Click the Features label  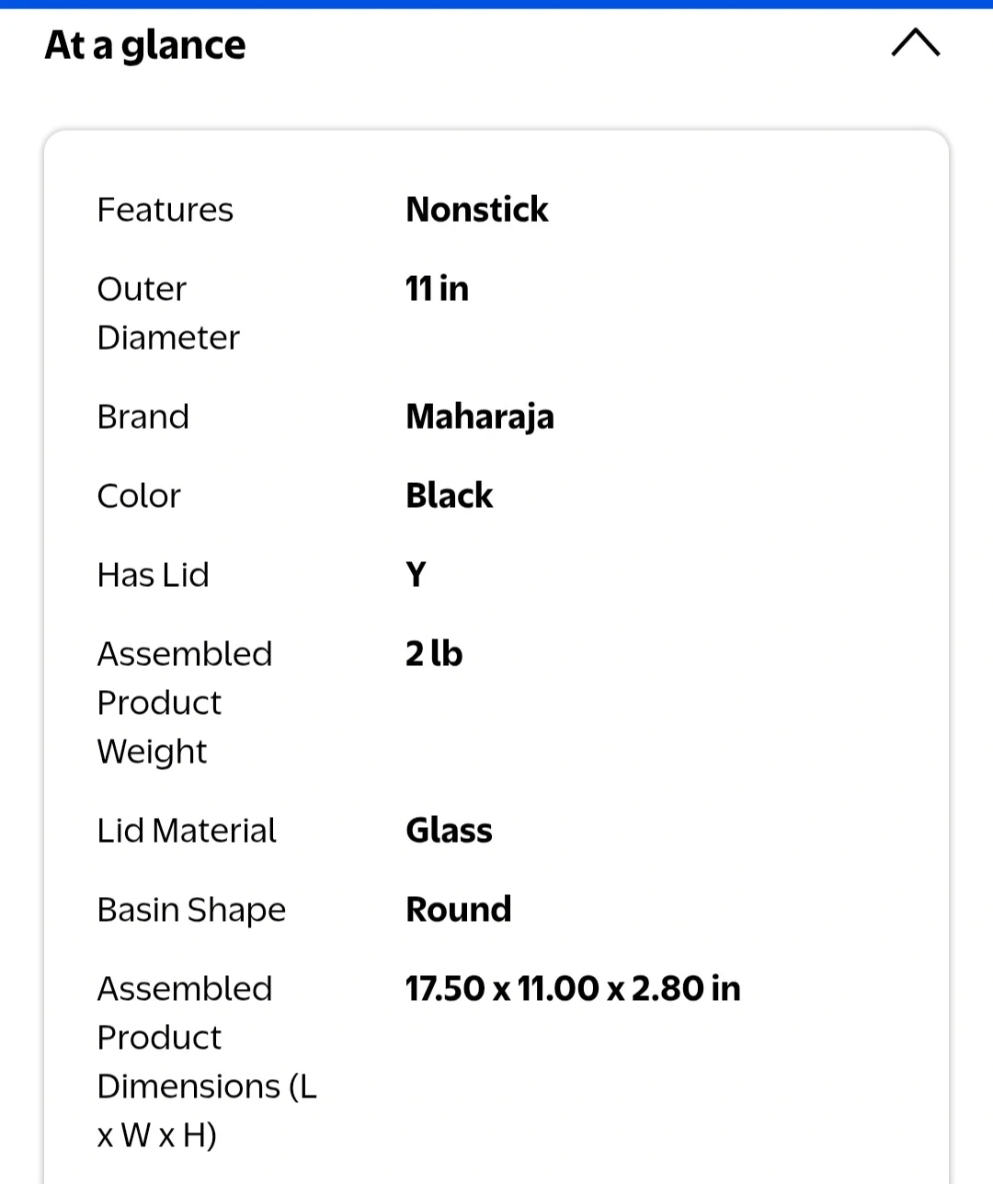click(165, 210)
